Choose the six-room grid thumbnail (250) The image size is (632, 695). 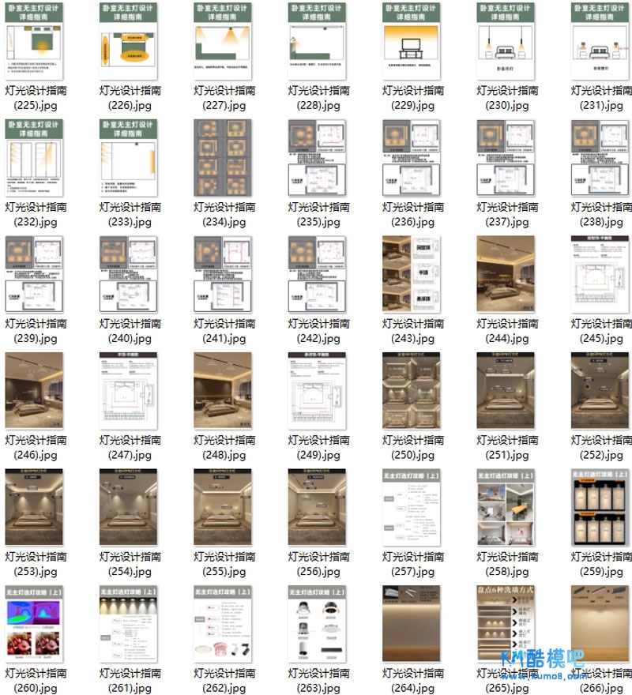point(412,389)
